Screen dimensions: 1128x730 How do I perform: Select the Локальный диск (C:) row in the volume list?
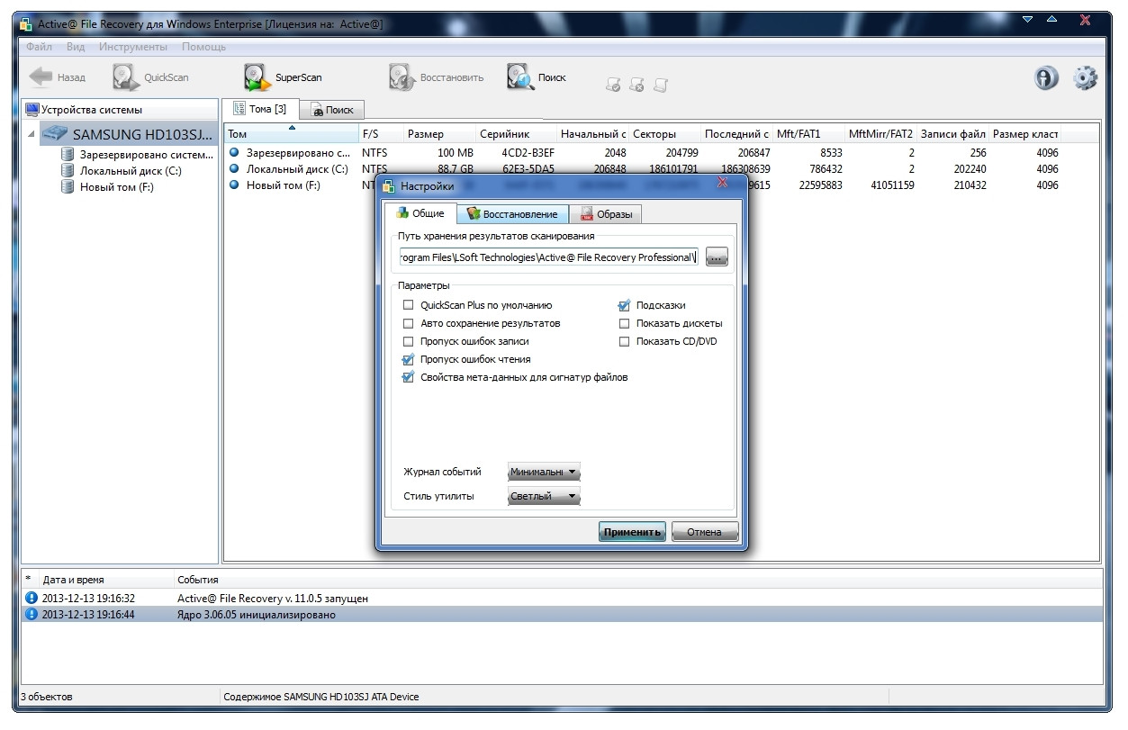click(x=663, y=169)
